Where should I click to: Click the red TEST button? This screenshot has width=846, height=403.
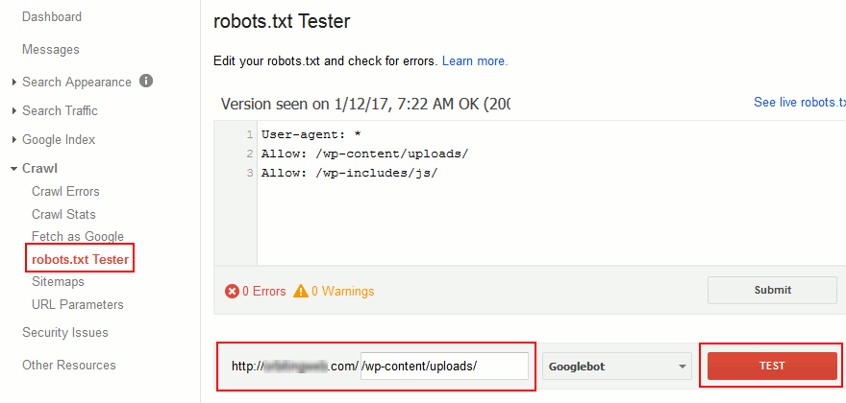click(772, 366)
